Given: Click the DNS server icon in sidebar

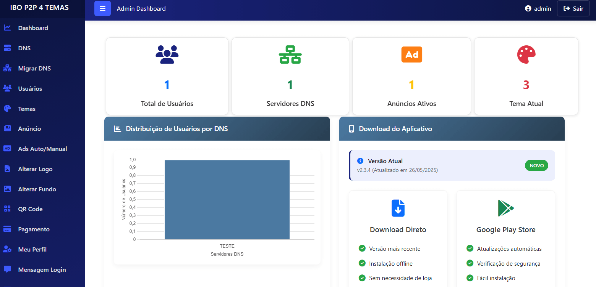Looking at the screenshot, I should click(x=7, y=48).
